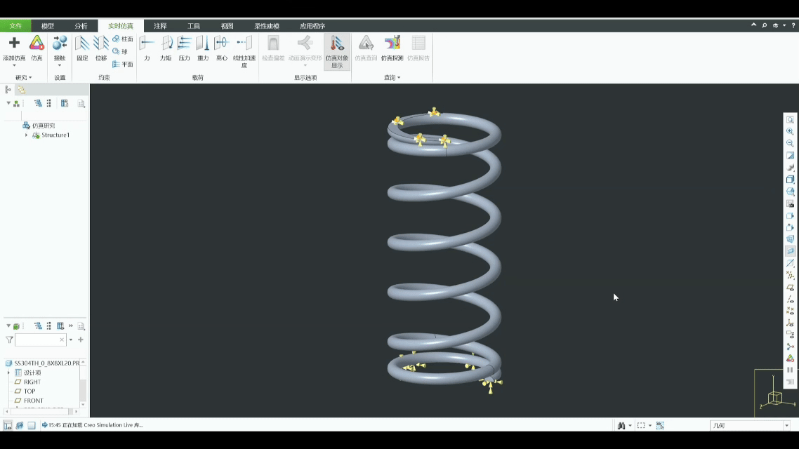Click the model tree search filter field

pos(40,340)
